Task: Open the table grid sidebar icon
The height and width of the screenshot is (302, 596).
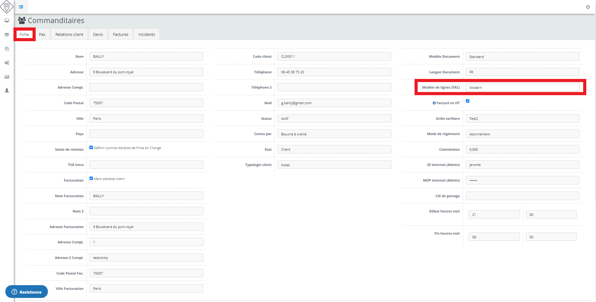Action: tap(7, 35)
